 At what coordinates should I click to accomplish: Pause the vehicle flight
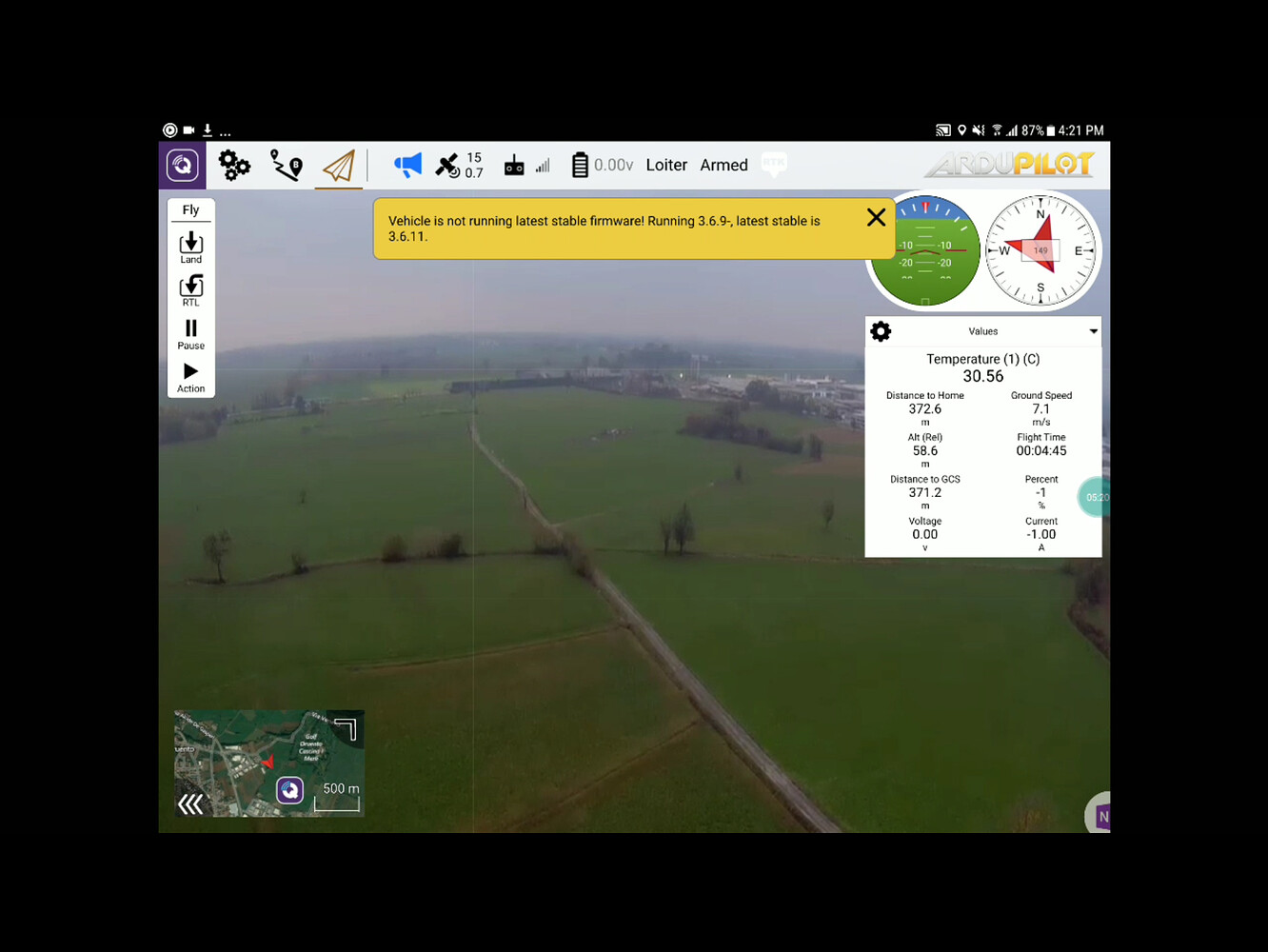(191, 334)
